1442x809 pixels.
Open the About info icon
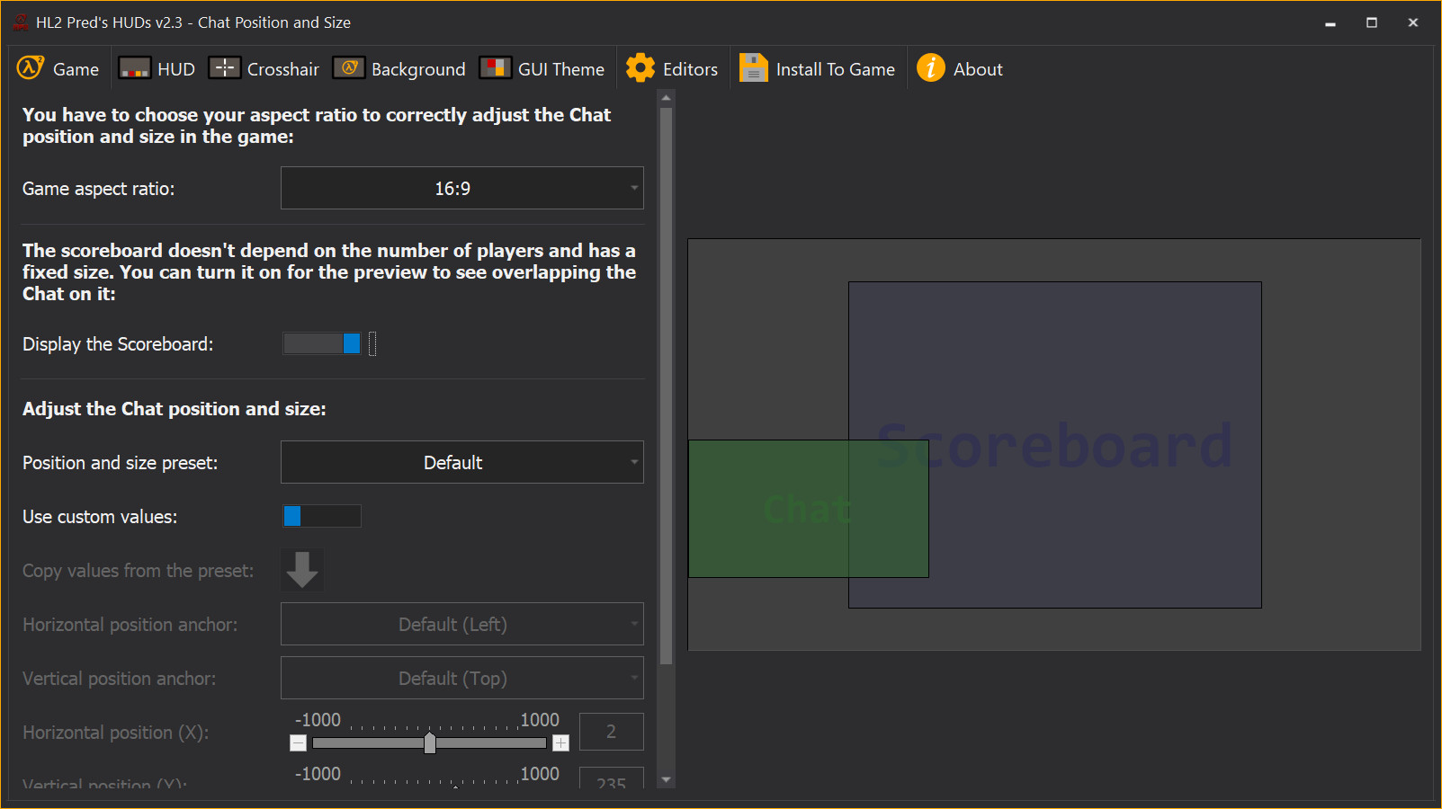[x=931, y=68]
